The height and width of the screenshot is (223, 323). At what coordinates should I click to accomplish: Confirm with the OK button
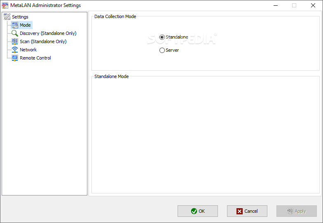(198, 211)
